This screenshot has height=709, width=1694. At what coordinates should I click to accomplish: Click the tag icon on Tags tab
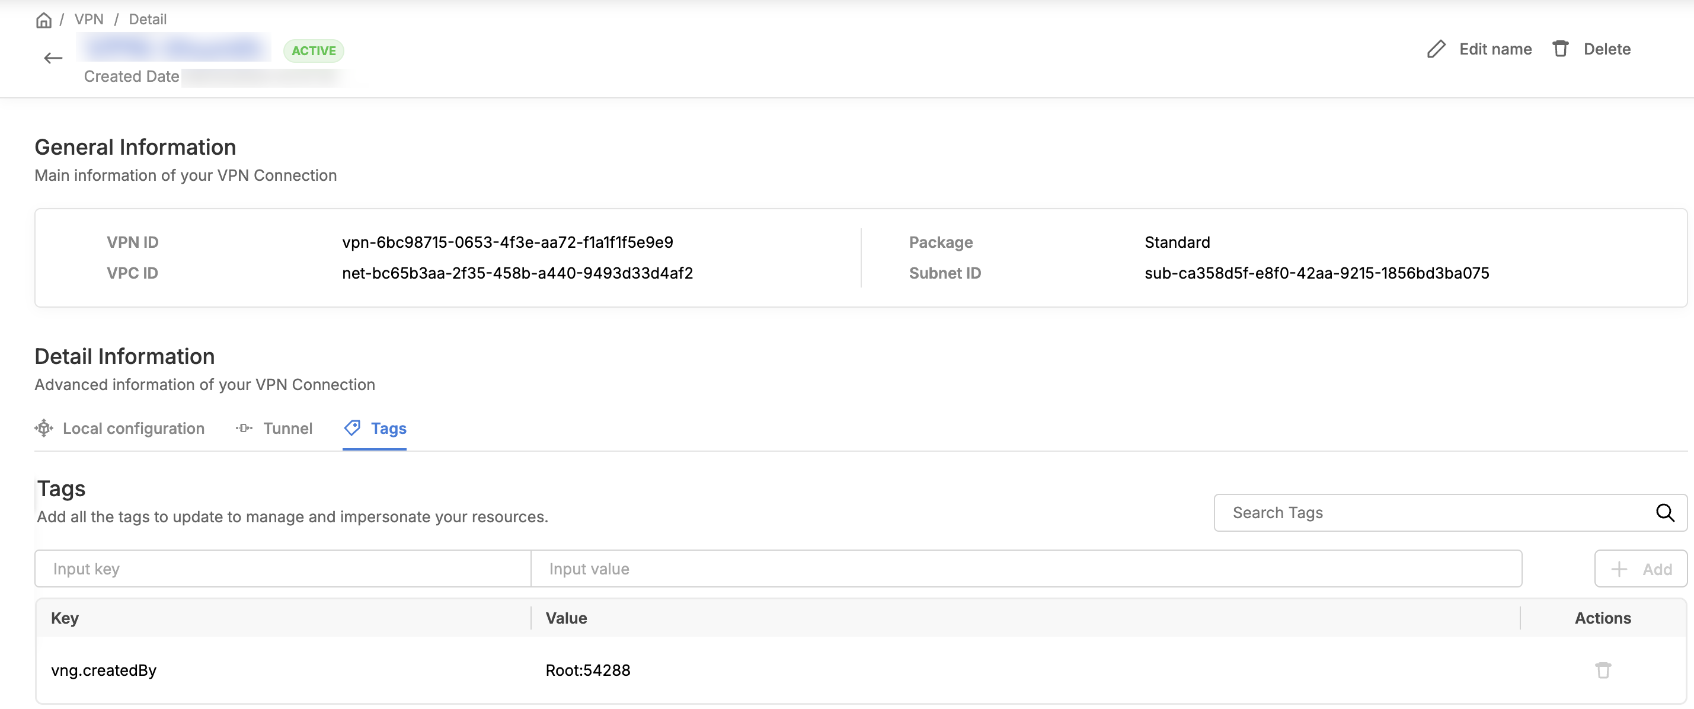coord(353,428)
